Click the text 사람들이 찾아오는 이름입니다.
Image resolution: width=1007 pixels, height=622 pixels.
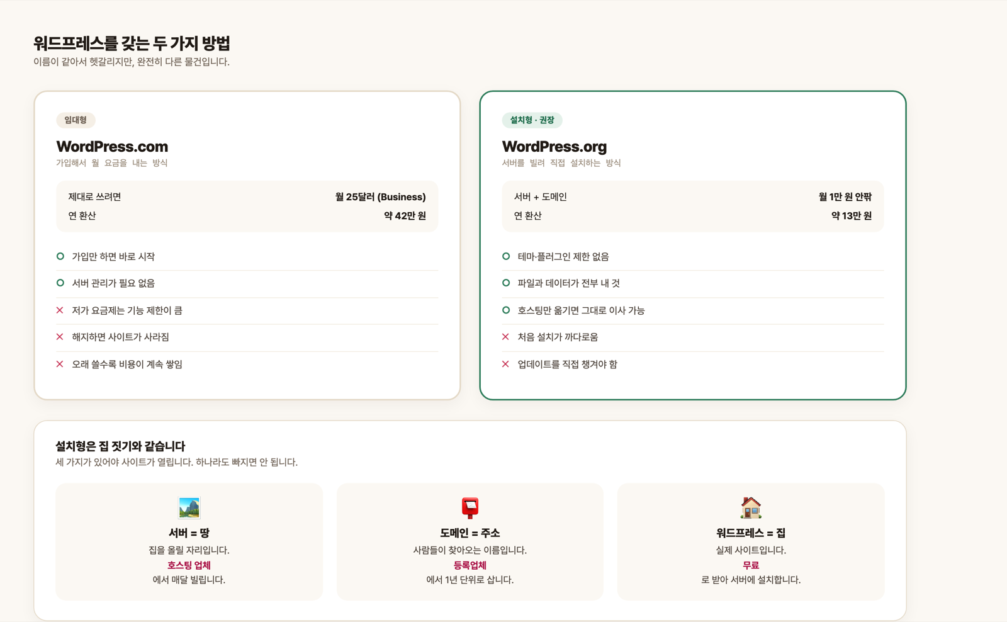470,550
